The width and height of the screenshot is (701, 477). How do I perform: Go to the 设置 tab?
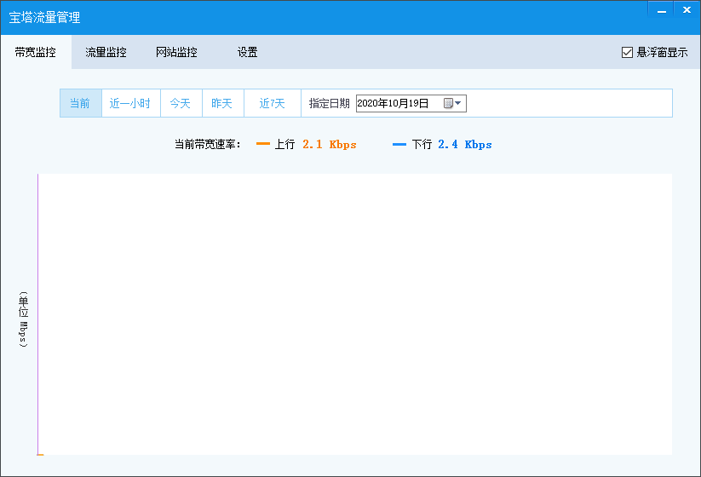click(x=247, y=52)
